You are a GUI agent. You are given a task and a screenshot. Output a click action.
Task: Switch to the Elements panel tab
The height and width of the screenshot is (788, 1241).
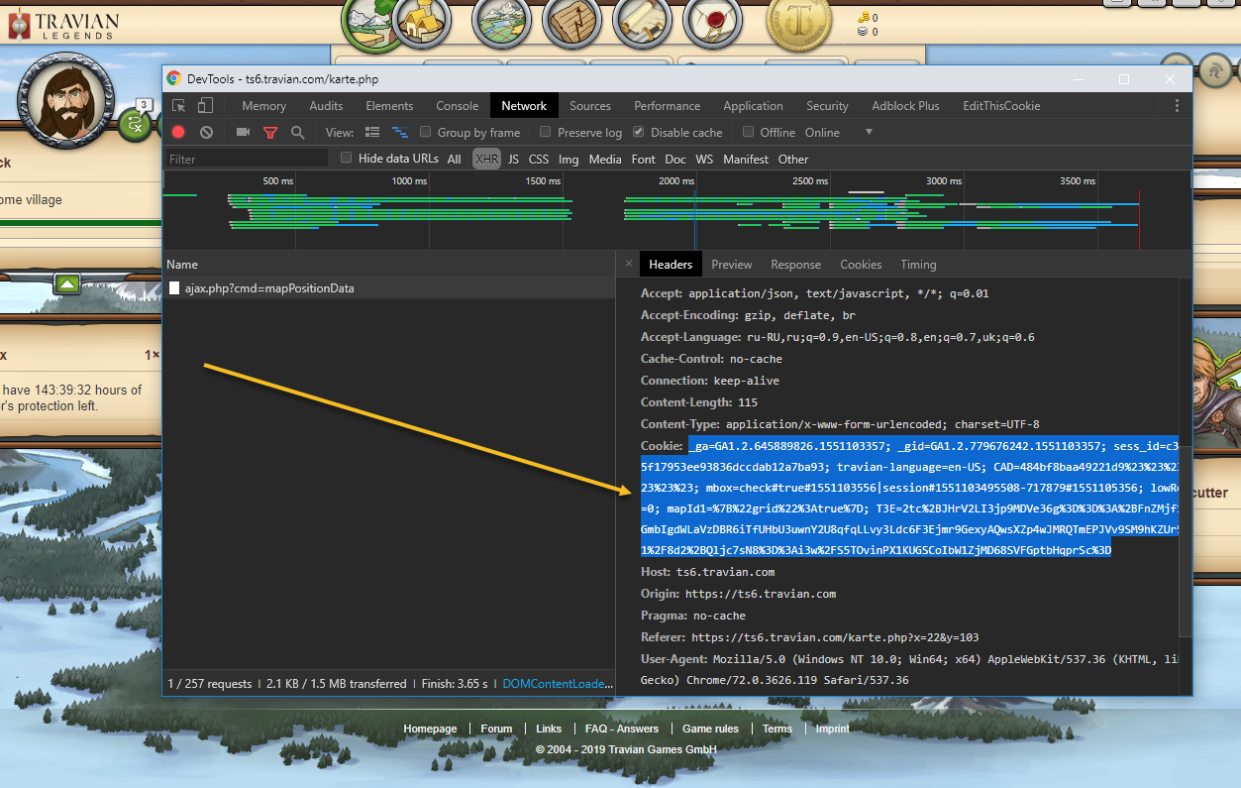click(389, 106)
